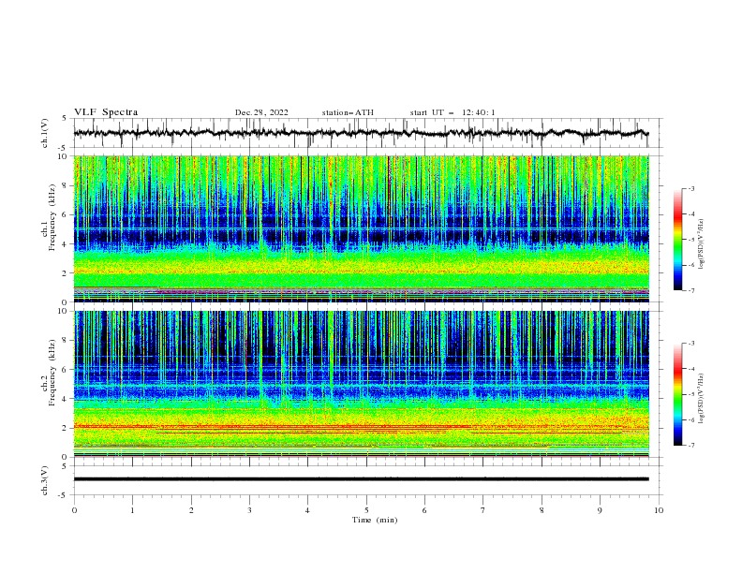The width and height of the screenshot is (742, 573).
Task: Select the date 'Dec. 28, 2022'
Action: (x=261, y=112)
